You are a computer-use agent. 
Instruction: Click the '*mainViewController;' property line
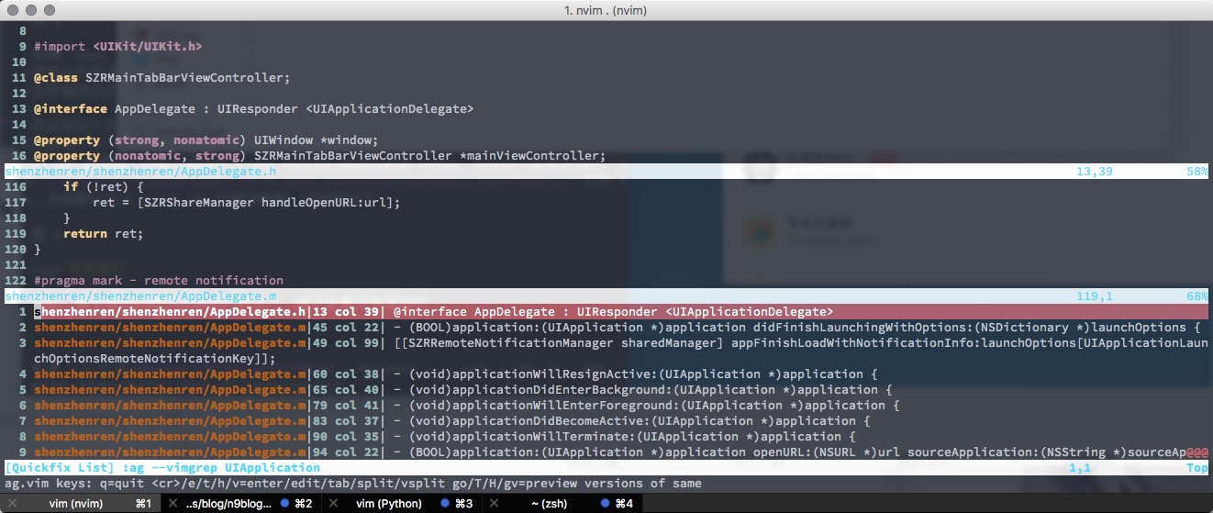pos(320,156)
